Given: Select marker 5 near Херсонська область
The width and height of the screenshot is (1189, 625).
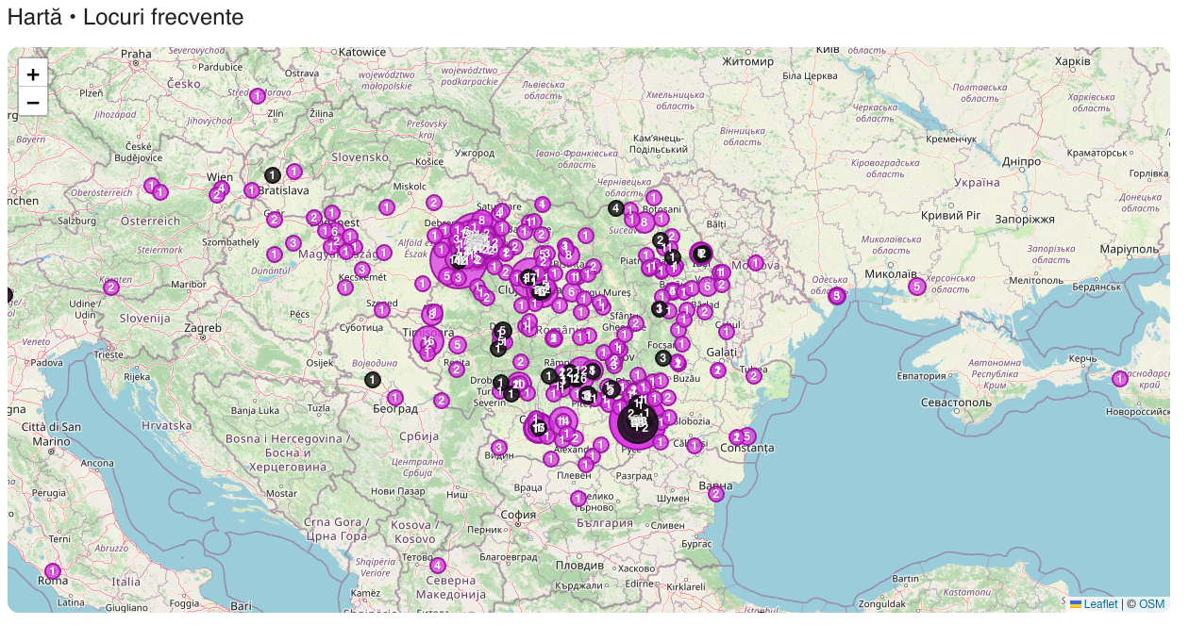Looking at the screenshot, I should (x=916, y=287).
